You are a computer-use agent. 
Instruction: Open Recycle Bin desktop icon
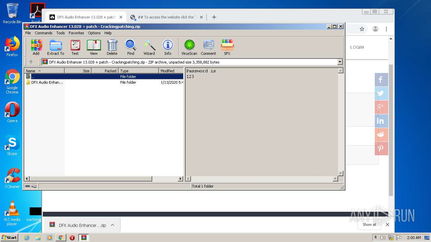pyautogui.click(x=12, y=13)
